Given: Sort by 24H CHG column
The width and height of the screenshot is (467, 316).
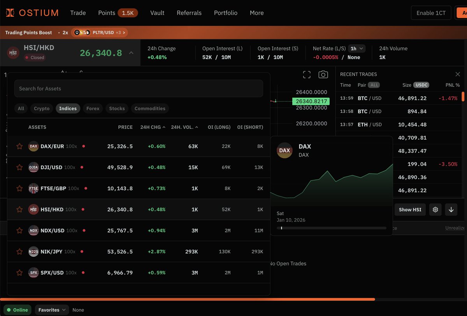Looking at the screenshot, I should coord(153,127).
